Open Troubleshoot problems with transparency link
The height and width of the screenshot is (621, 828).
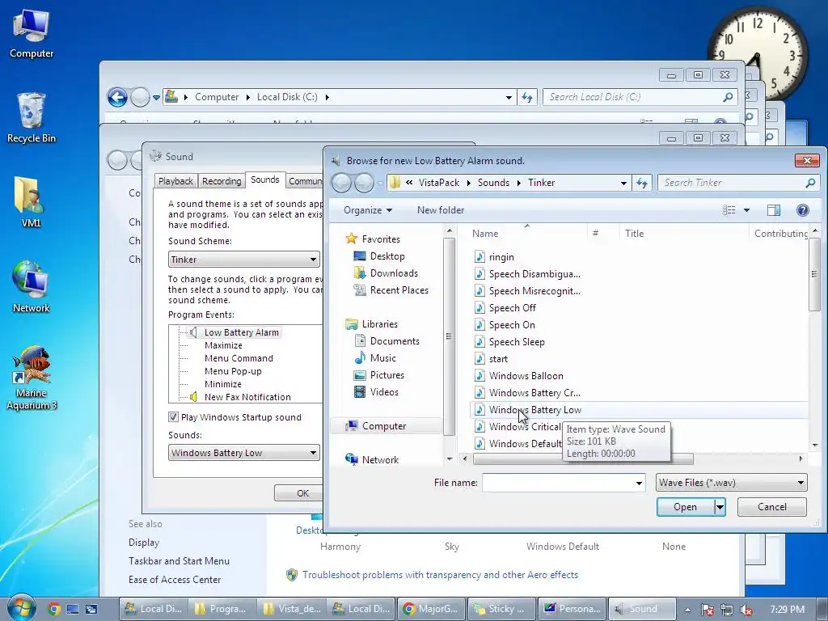(440, 575)
